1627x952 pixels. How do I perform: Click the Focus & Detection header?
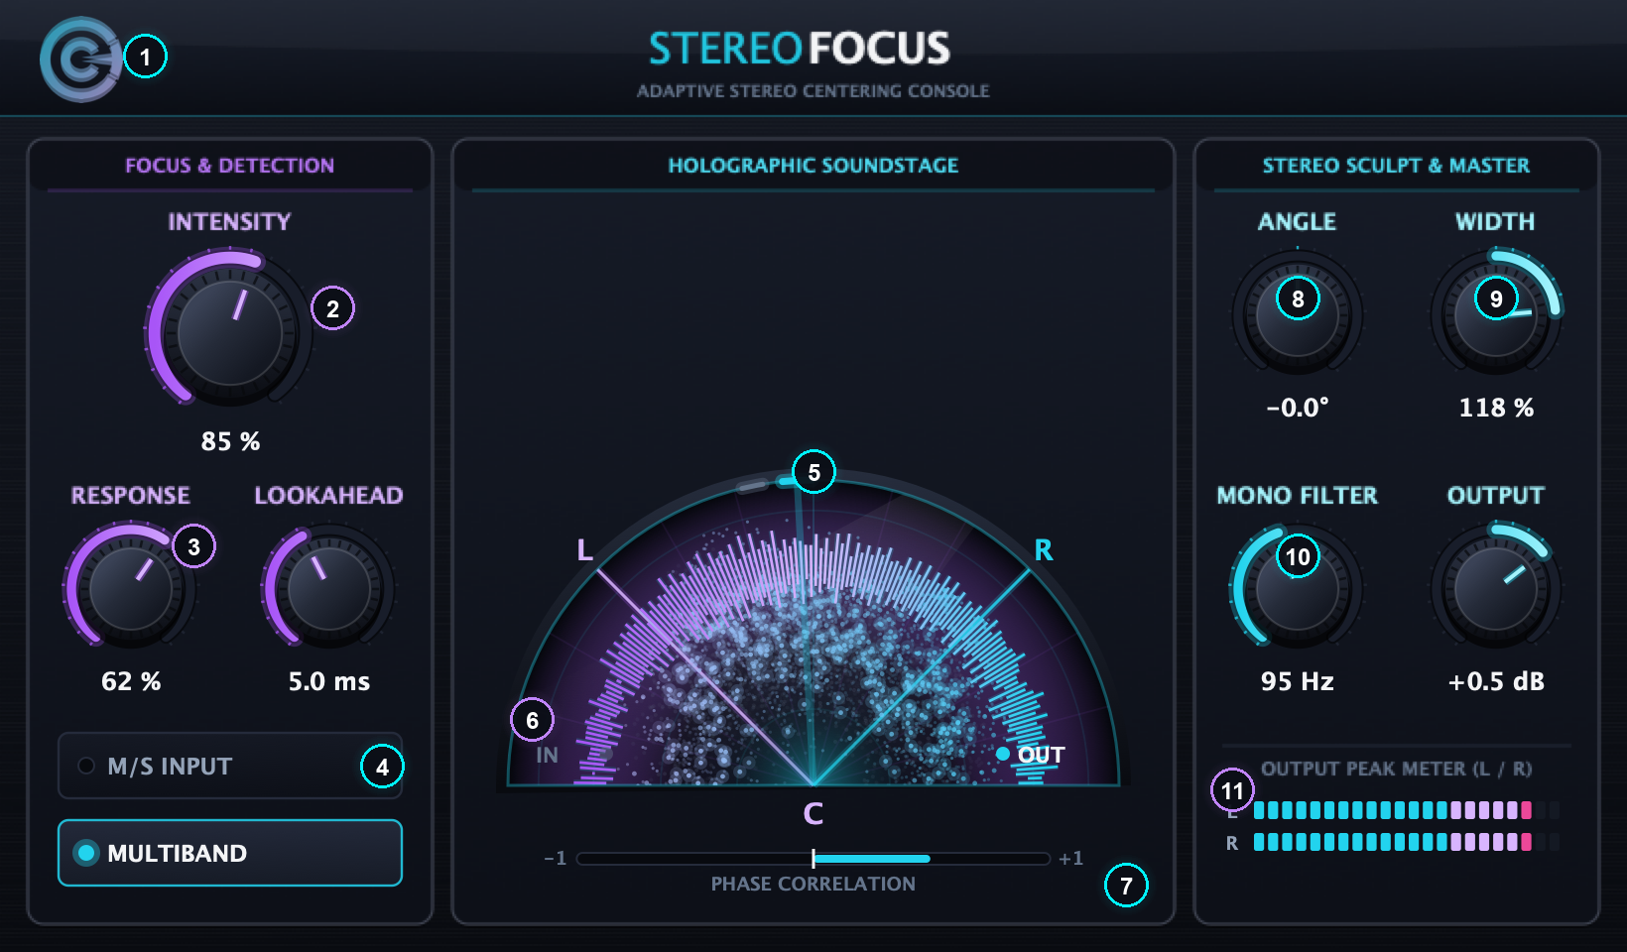[x=229, y=166]
